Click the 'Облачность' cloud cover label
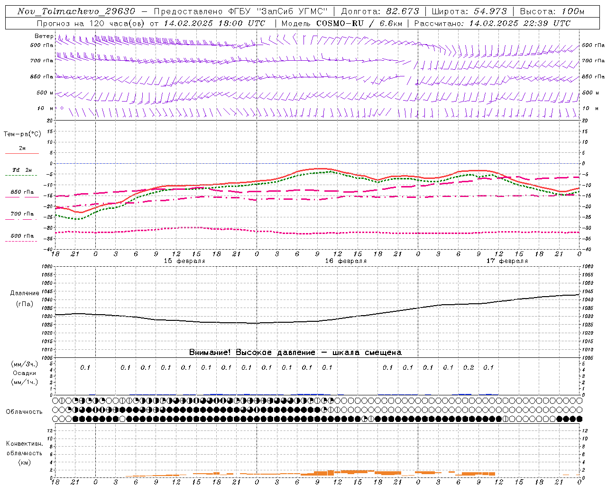Viewport: 607px width, 486px height. point(24,411)
